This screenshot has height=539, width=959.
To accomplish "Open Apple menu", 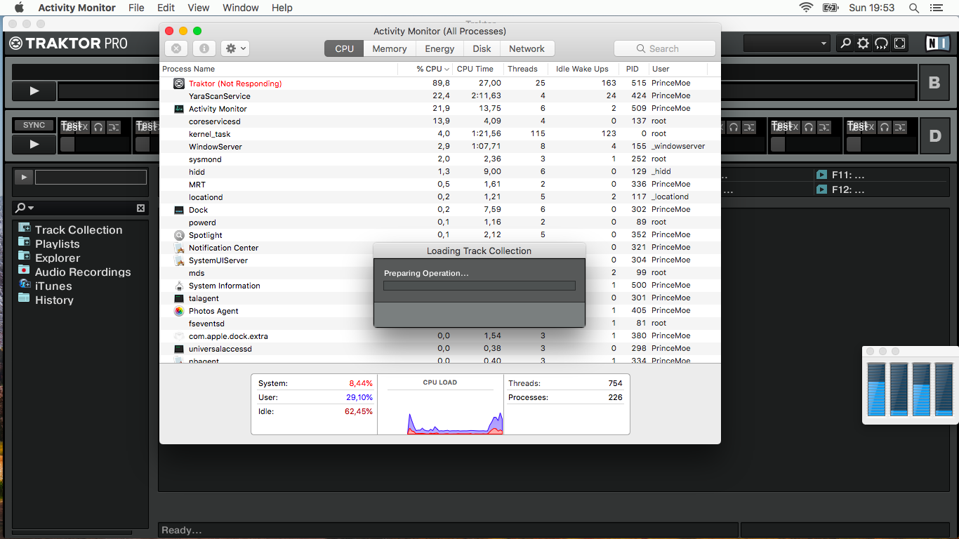I will [19, 8].
